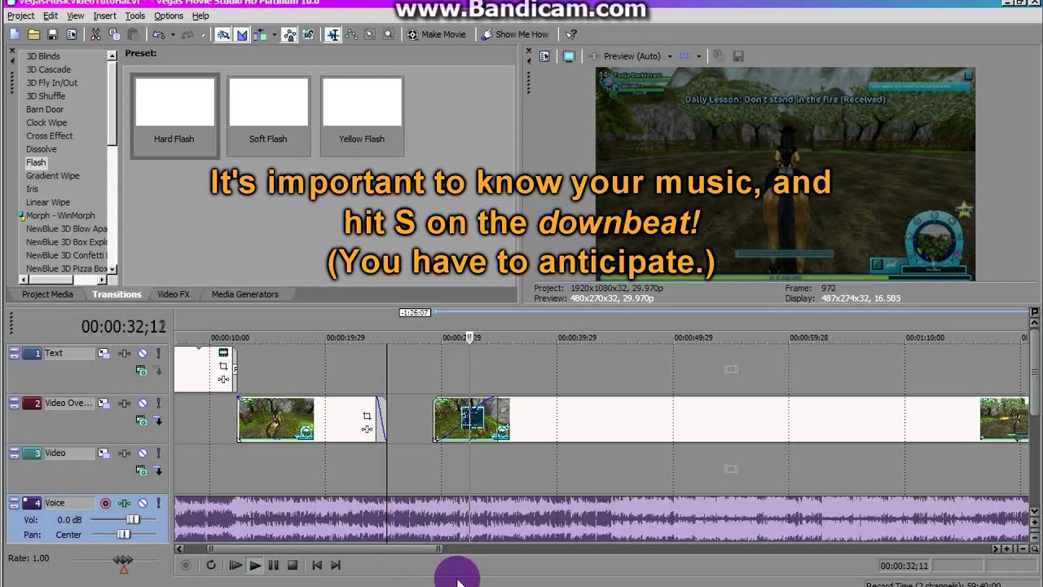Open Project Properties from the main toolbar

71,34
